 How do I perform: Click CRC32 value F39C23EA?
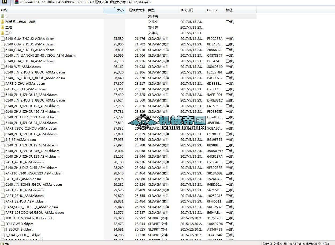pos(215,39)
